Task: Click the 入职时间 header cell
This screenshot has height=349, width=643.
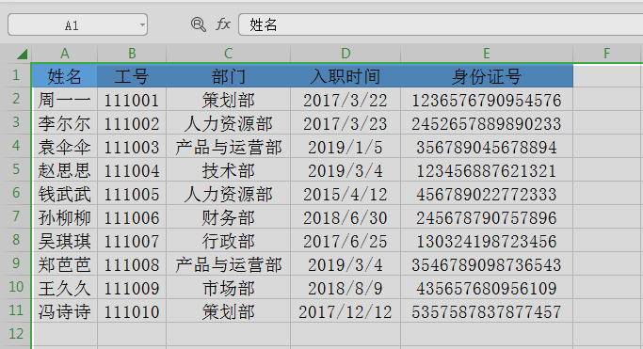Action: [346, 76]
